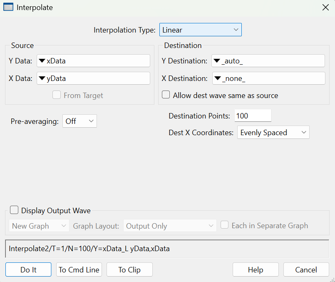
Task: Close the Interpolate dialog with X
Action: pyautogui.click(x=325, y=8)
